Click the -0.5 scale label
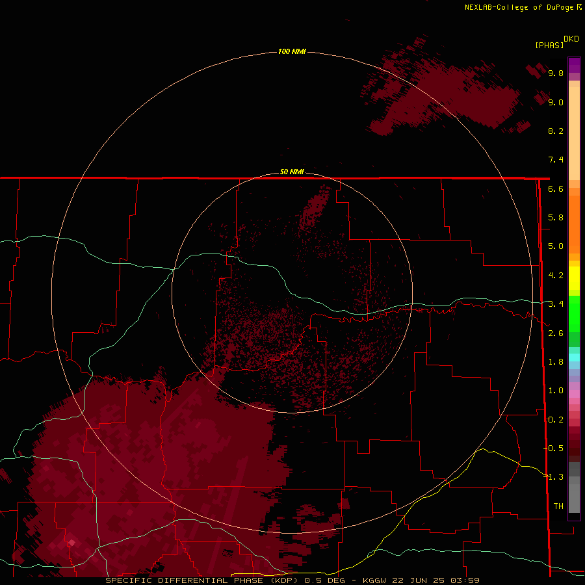The image size is (585, 585). click(554, 448)
